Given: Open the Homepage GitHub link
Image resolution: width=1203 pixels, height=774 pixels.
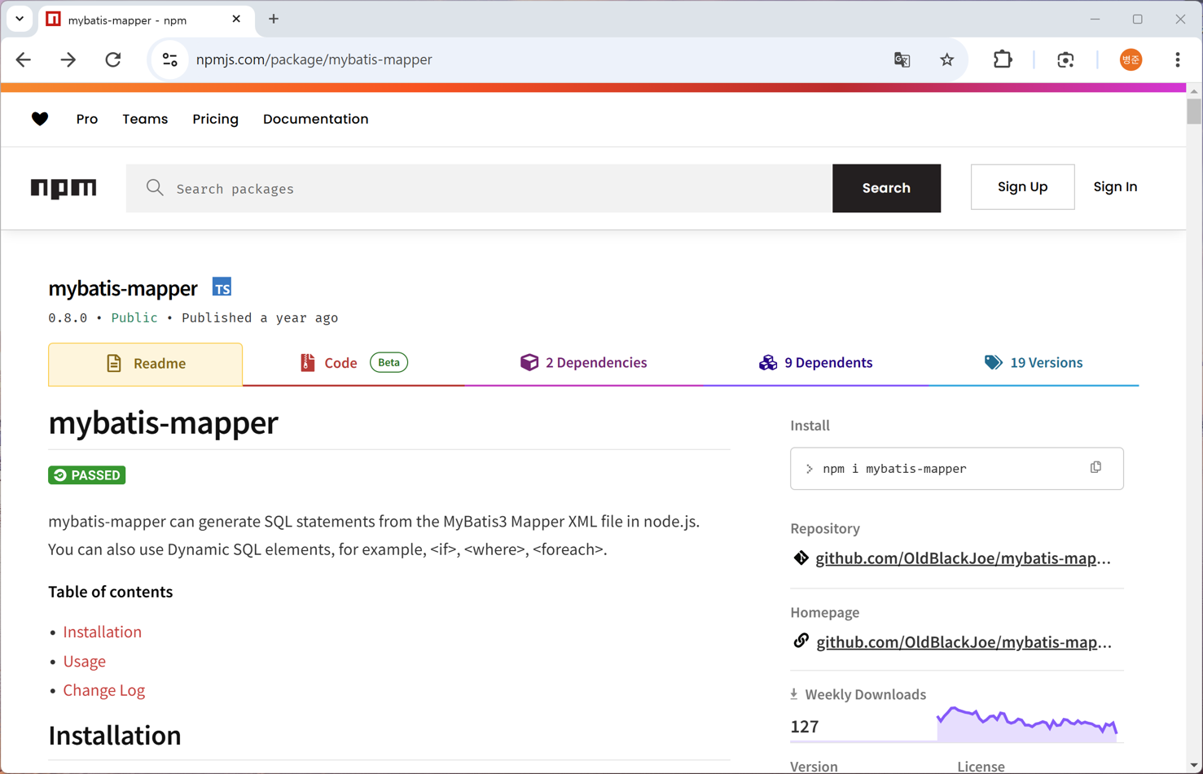Looking at the screenshot, I should pos(964,642).
